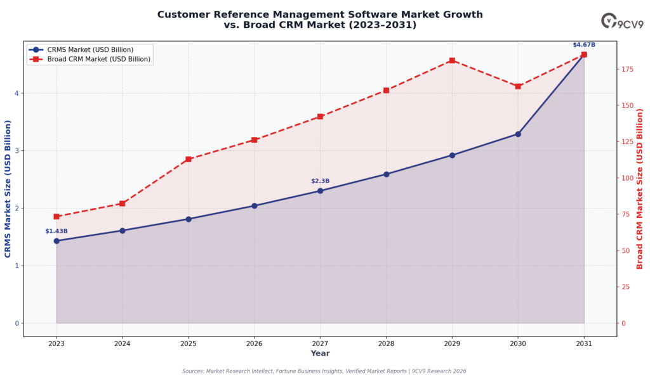Click the 2029 x-axis tick label
Screen dimensions: 650x379
click(452, 344)
